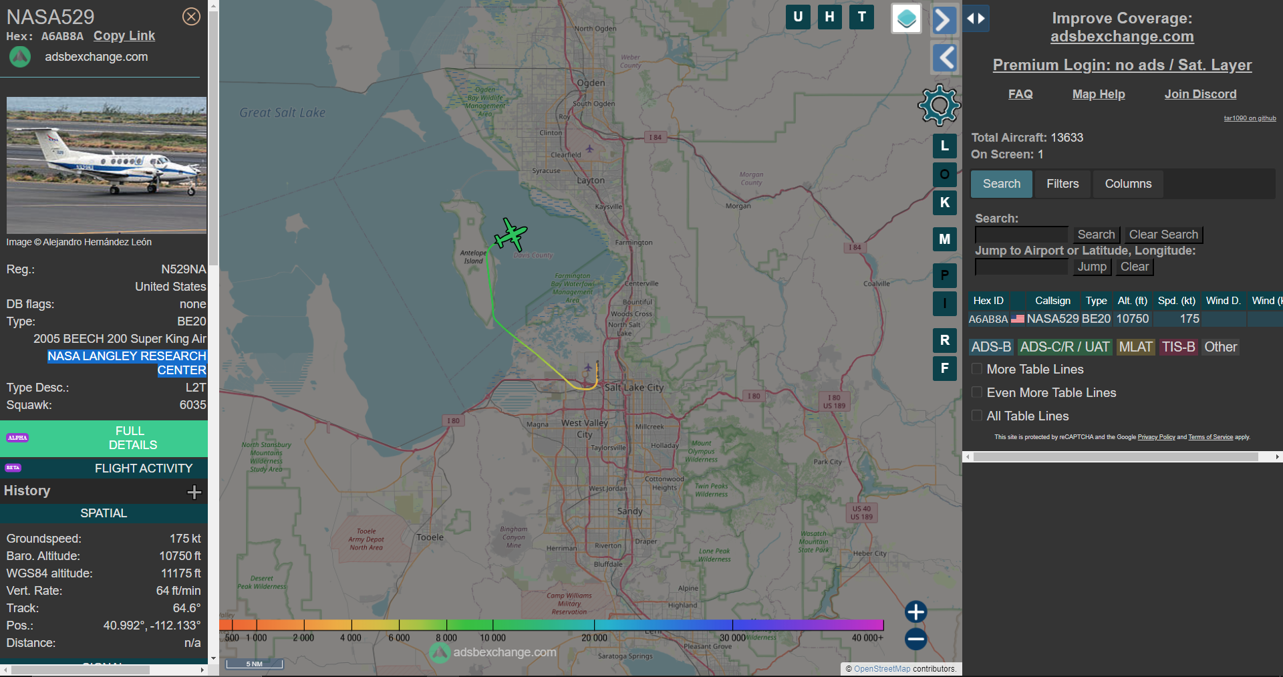Open the map layer selector icon
Viewport: 1283px width, 677px height.
906,18
